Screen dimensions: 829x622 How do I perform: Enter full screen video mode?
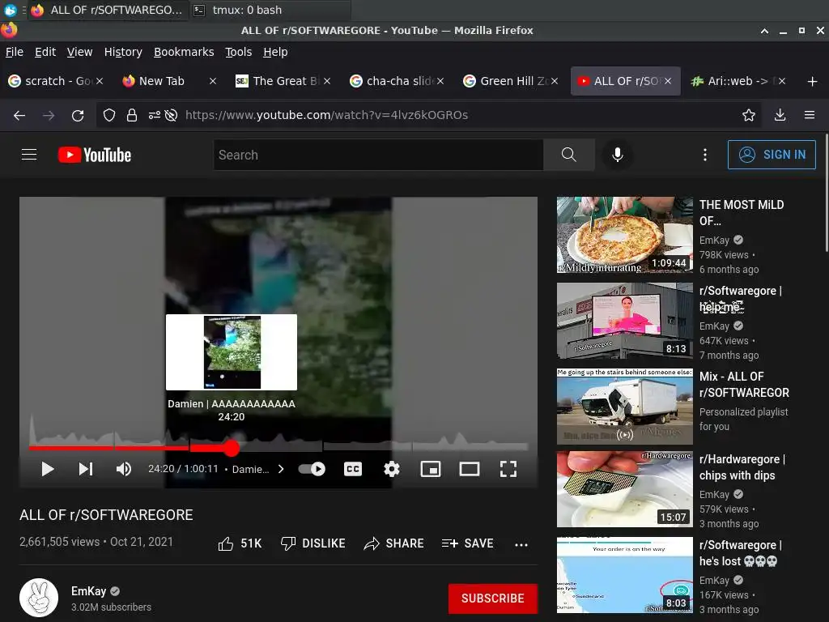click(x=508, y=469)
